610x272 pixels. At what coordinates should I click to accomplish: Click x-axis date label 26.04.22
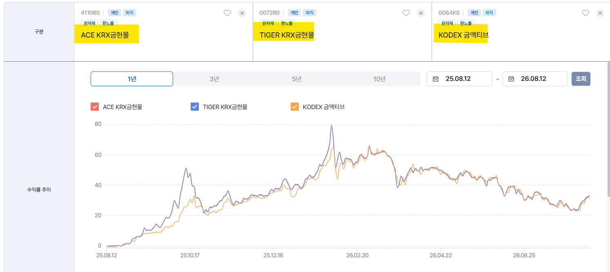[x=441, y=255]
